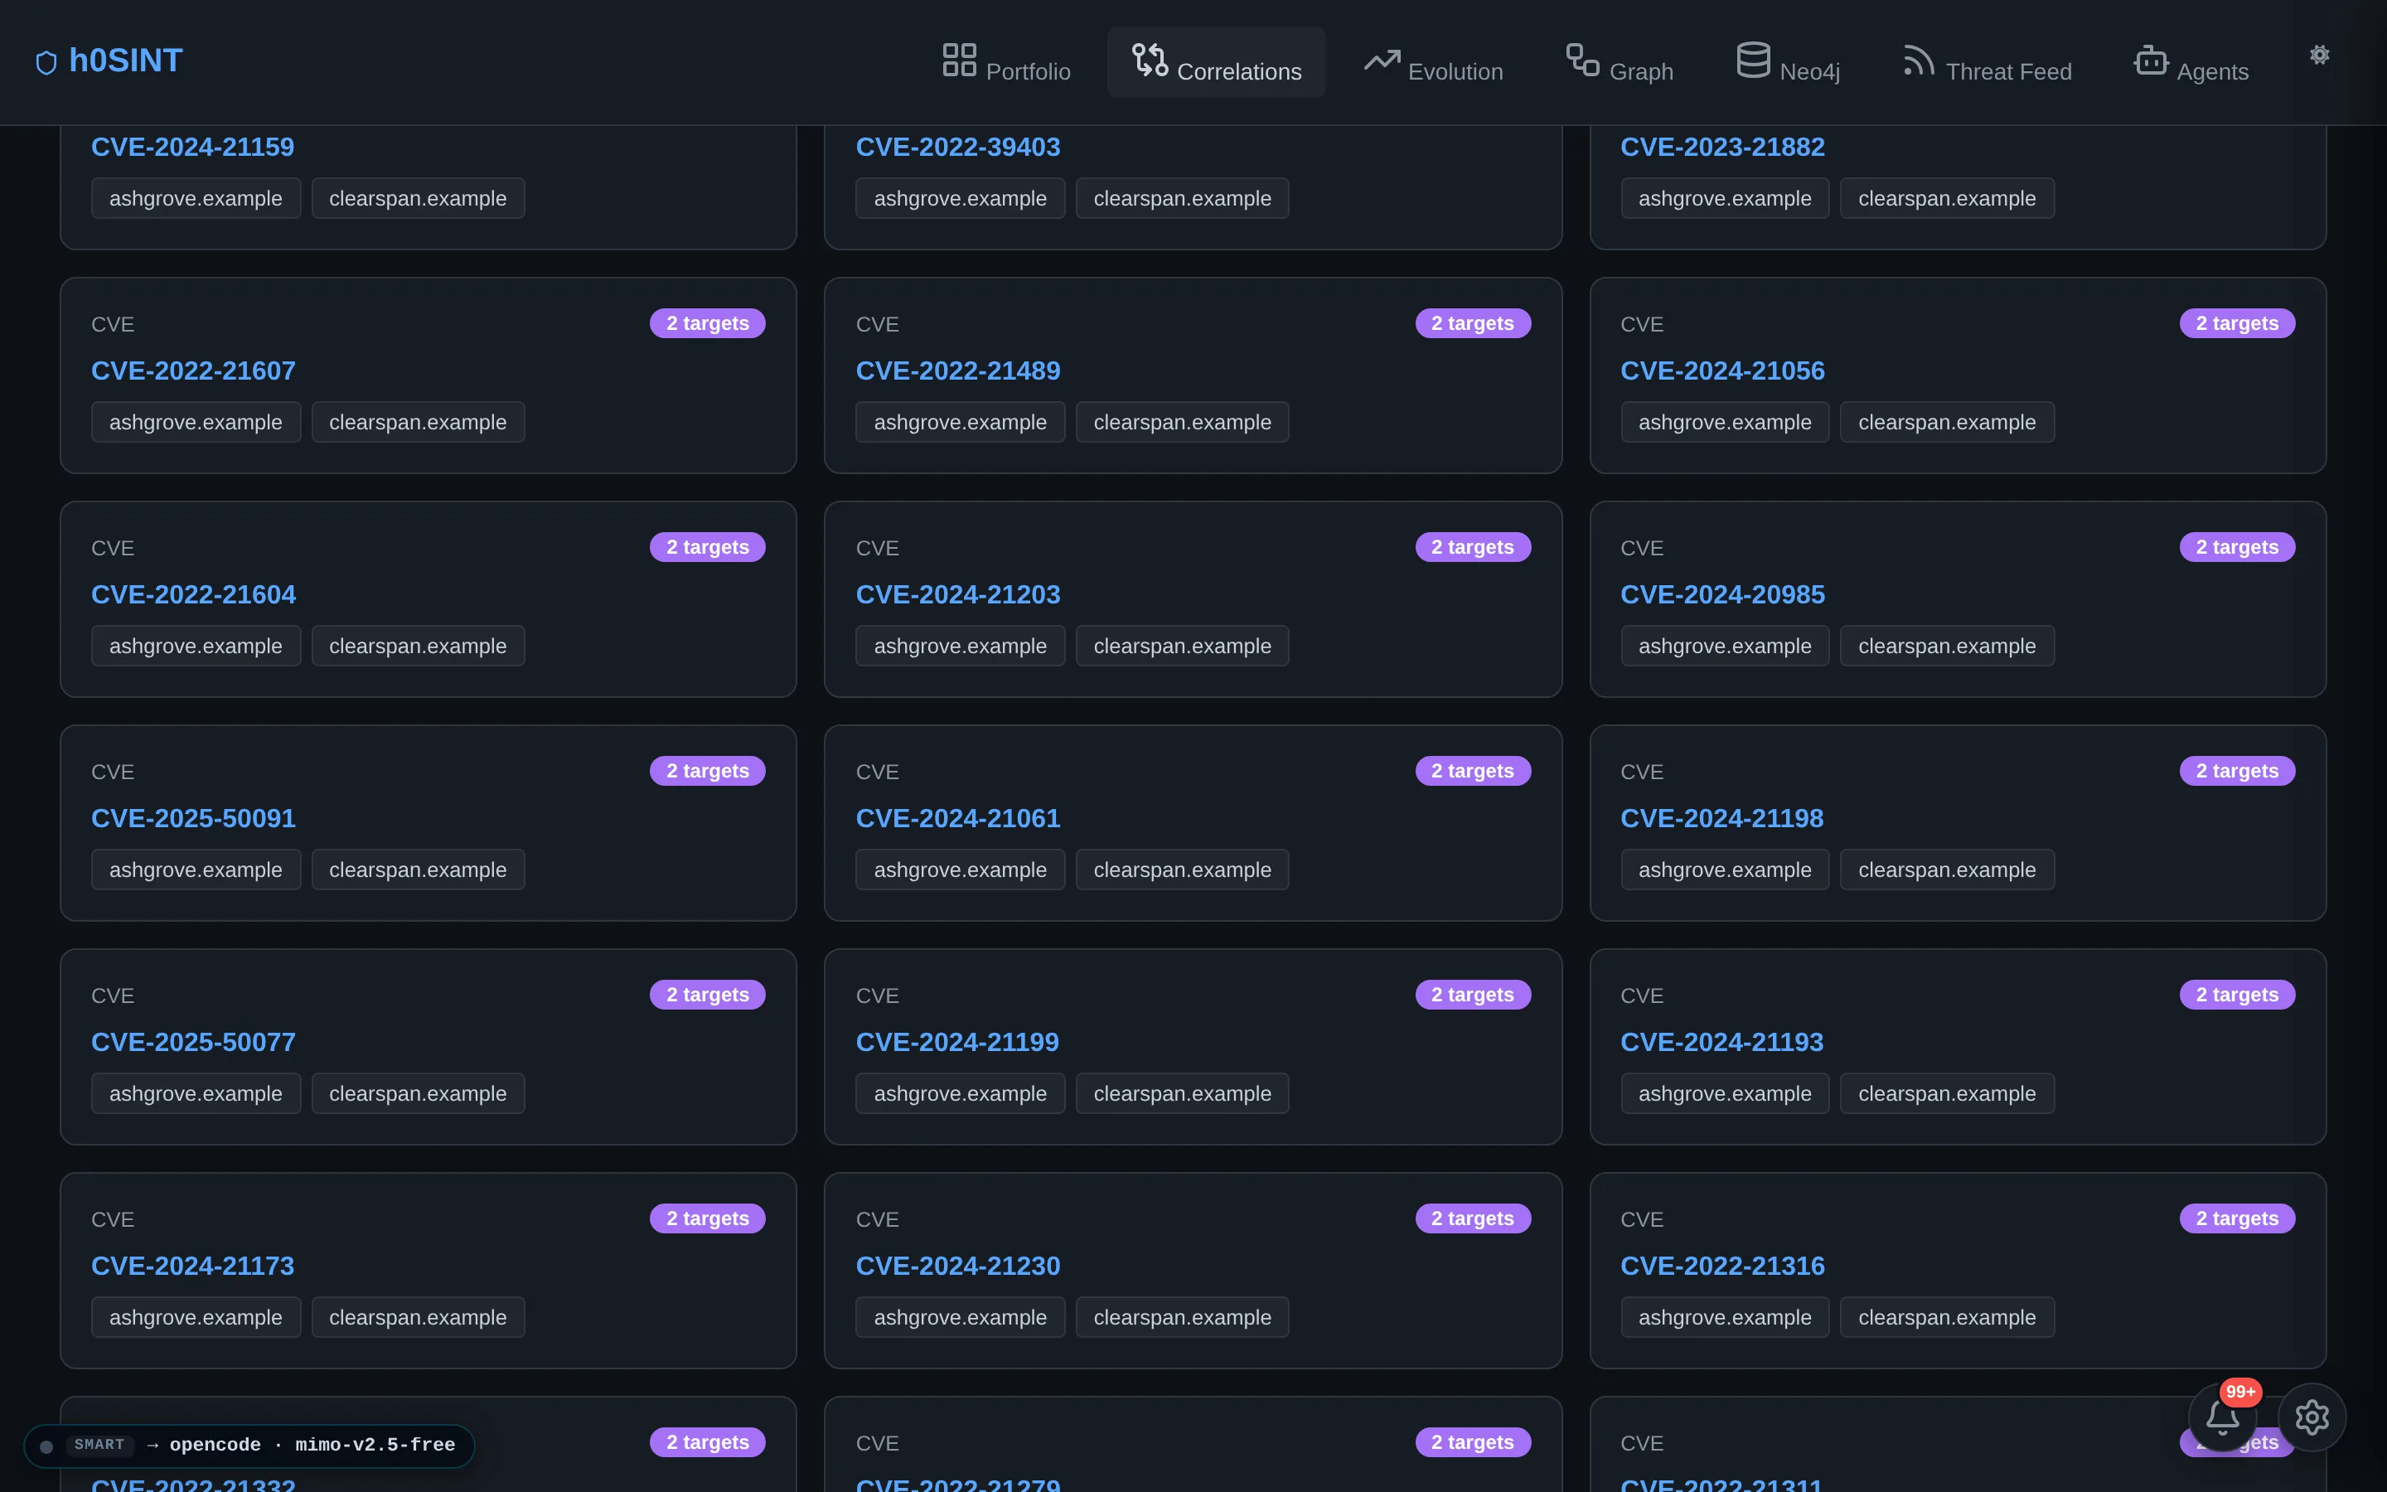
Task: Select ashgrove.example tag under CVE-2024-21173
Action: [196, 1318]
